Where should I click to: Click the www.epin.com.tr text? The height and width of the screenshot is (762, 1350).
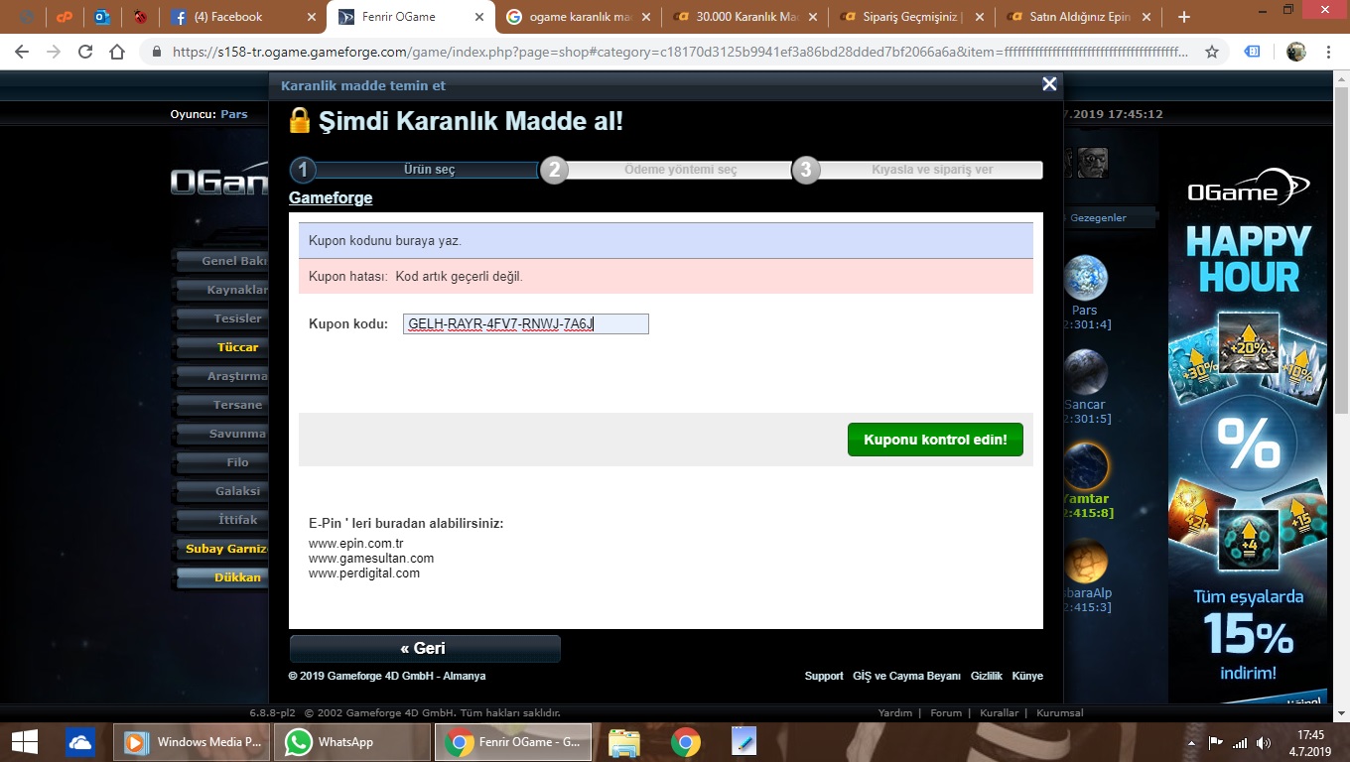pos(356,544)
